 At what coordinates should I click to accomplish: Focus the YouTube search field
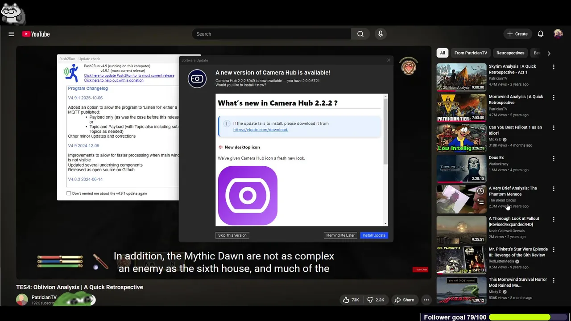(x=271, y=34)
